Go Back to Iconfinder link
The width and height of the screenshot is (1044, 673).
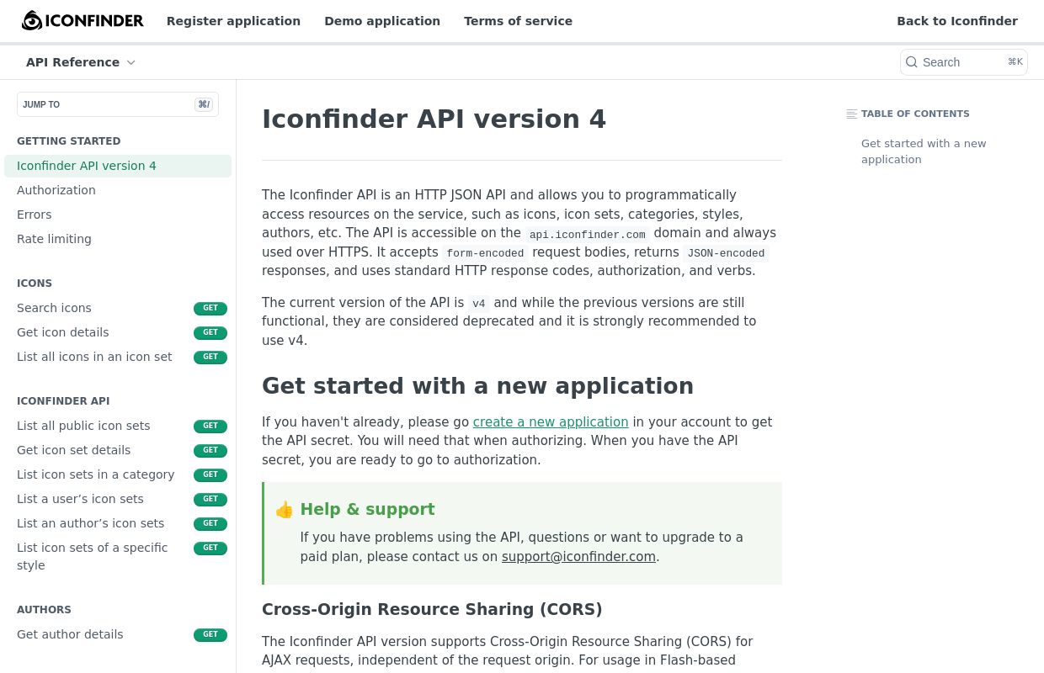[x=957, y=21]
